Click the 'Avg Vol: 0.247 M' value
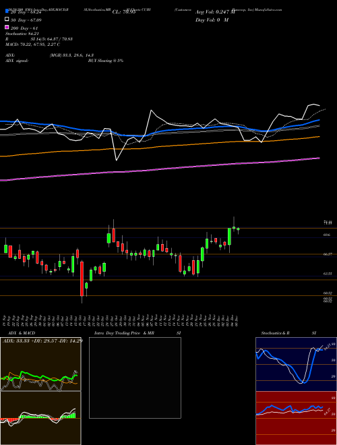The width and height of the screenshot is (337, 445). click(215, 12)
